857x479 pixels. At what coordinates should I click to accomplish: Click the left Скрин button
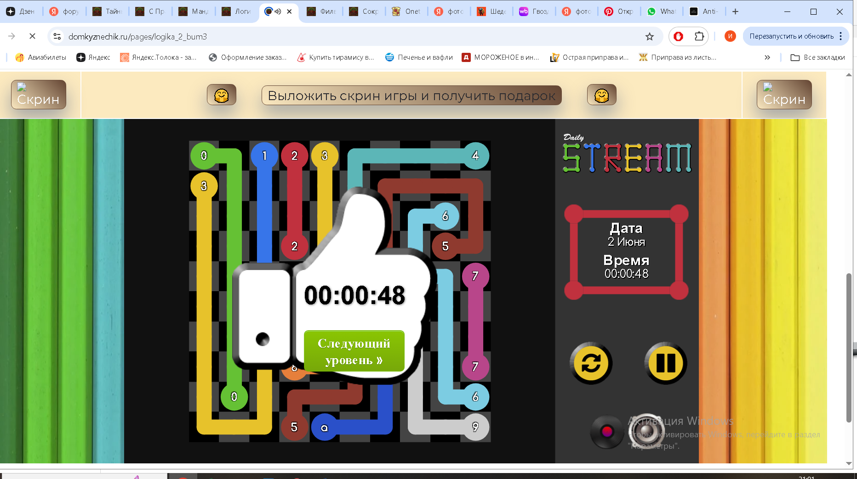(x=39, y=95)
